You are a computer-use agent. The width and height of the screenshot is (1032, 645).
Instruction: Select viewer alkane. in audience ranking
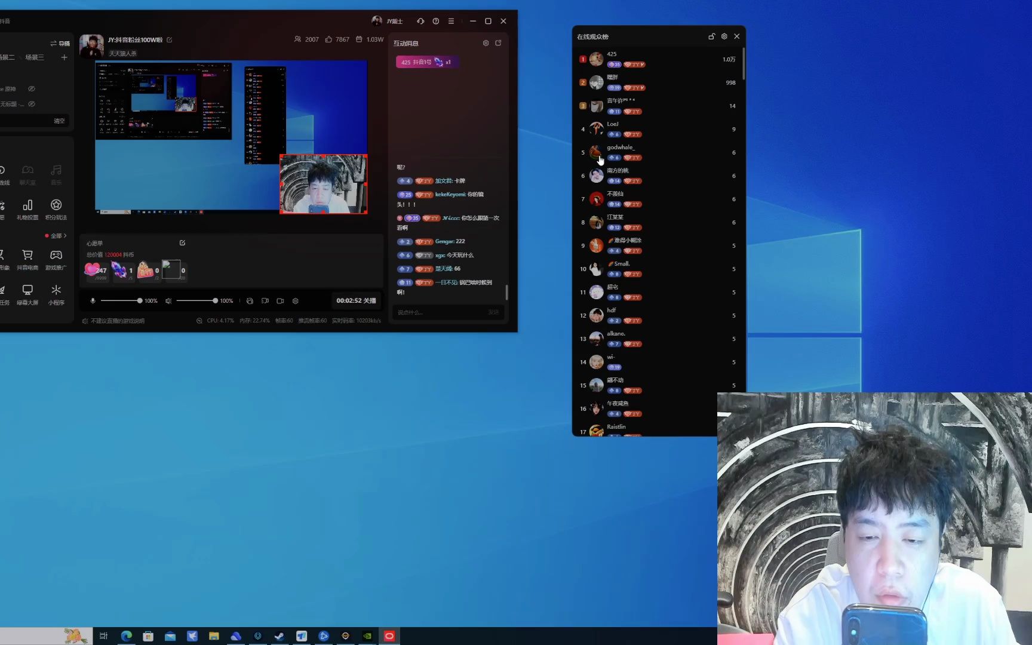(658, 339)
